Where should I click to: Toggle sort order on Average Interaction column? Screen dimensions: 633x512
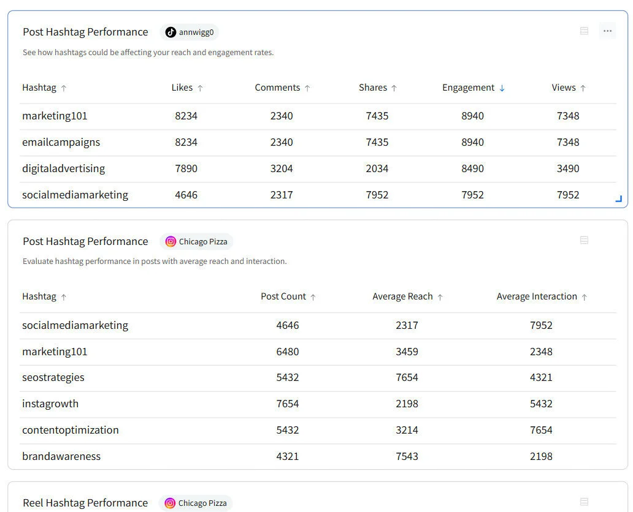[x=584, y=296]
